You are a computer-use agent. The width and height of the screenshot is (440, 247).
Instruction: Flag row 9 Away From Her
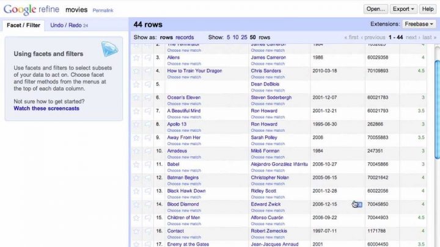[148, 138]
